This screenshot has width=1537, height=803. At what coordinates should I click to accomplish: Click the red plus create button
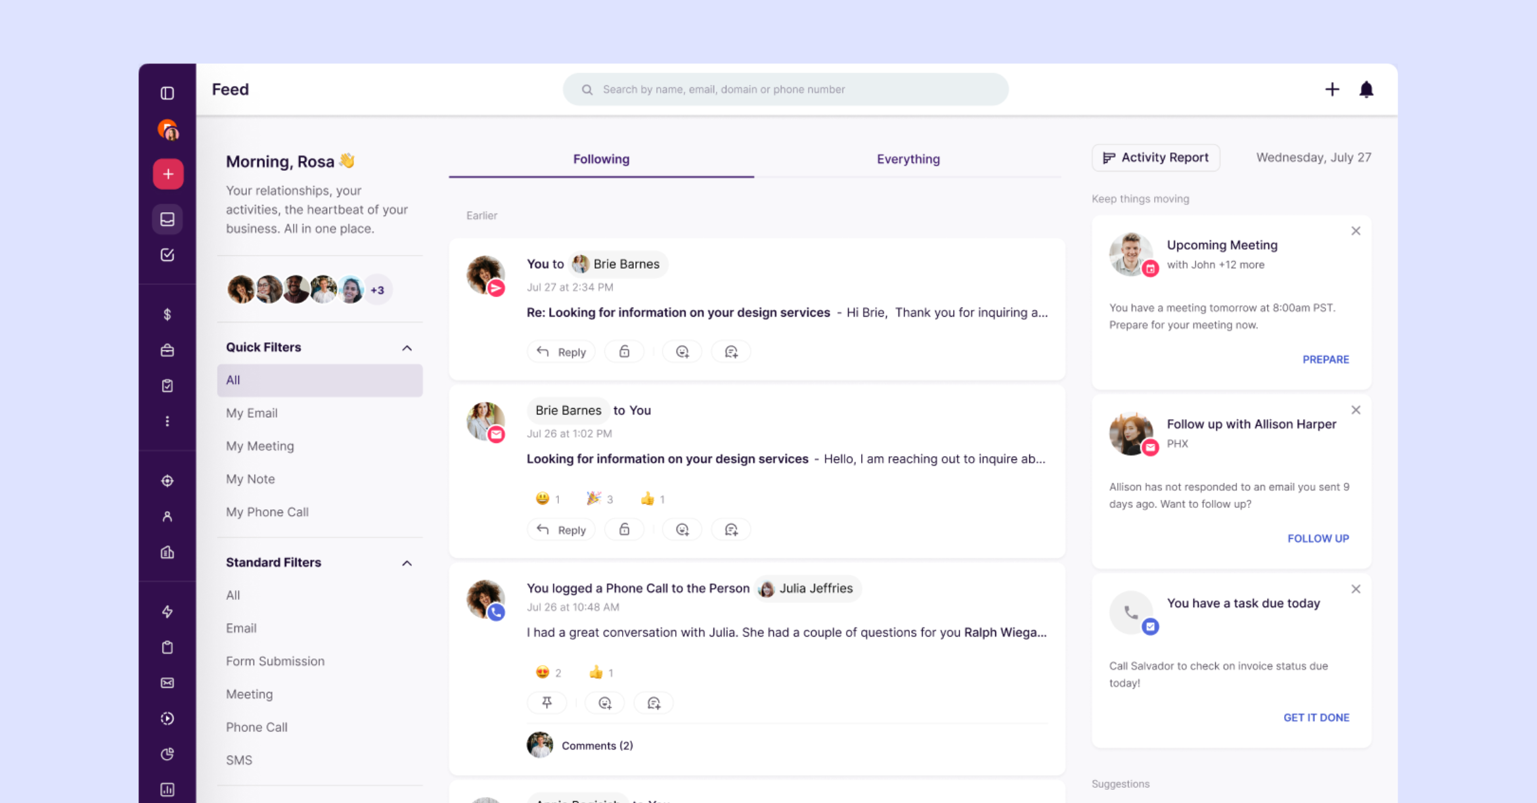pyautogui.click(x=167, y=174)
